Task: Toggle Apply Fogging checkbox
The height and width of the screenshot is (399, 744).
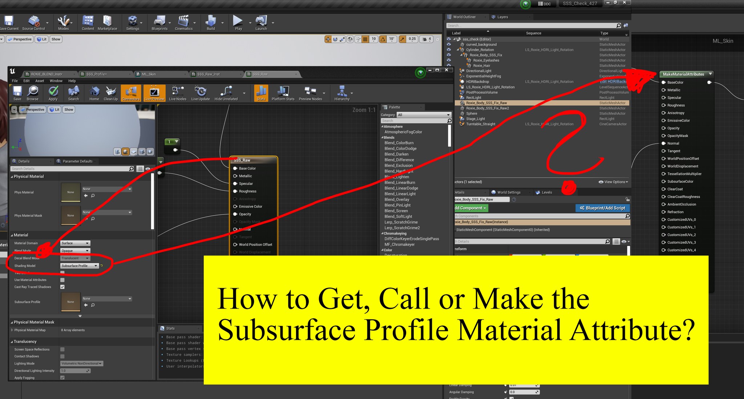Action: tap(62, 378)
